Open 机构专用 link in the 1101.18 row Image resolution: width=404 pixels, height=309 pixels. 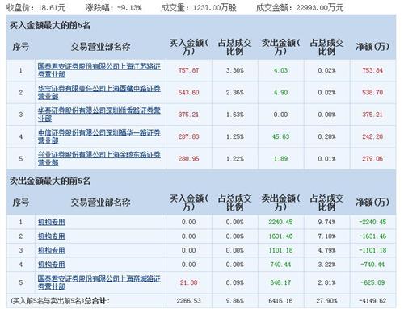click(x=51, y=250)
